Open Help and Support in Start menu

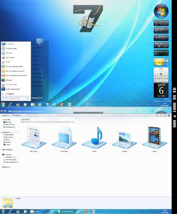tap(38, 86)
